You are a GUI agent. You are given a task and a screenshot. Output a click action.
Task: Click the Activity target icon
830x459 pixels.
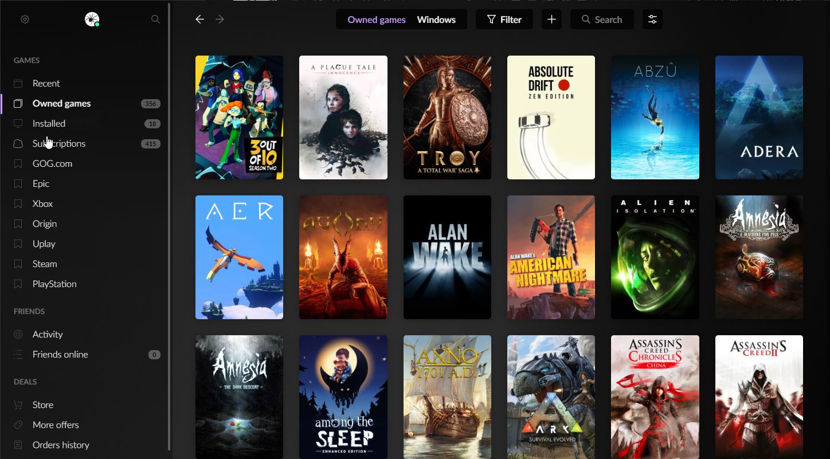pyautogui.click(x=18, y=335)
